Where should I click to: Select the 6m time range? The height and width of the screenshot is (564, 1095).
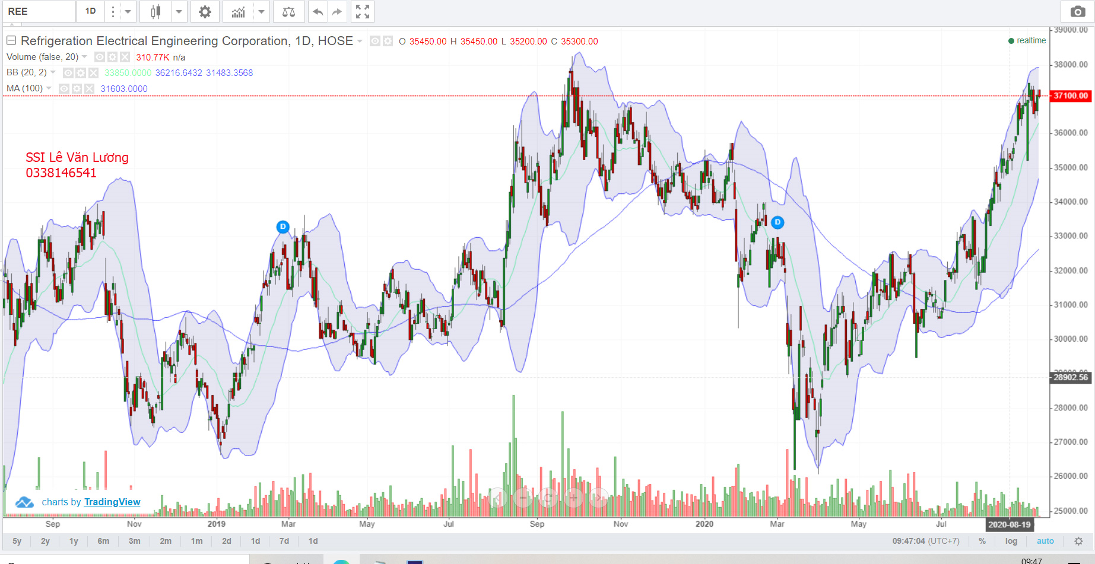(103, 541)
